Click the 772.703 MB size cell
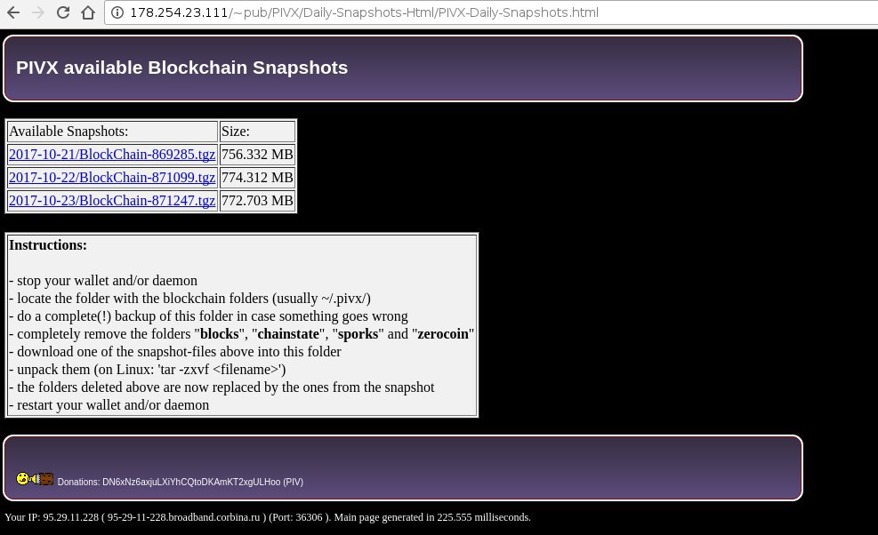Screen dimensions: 878x535 pos(257,200)
